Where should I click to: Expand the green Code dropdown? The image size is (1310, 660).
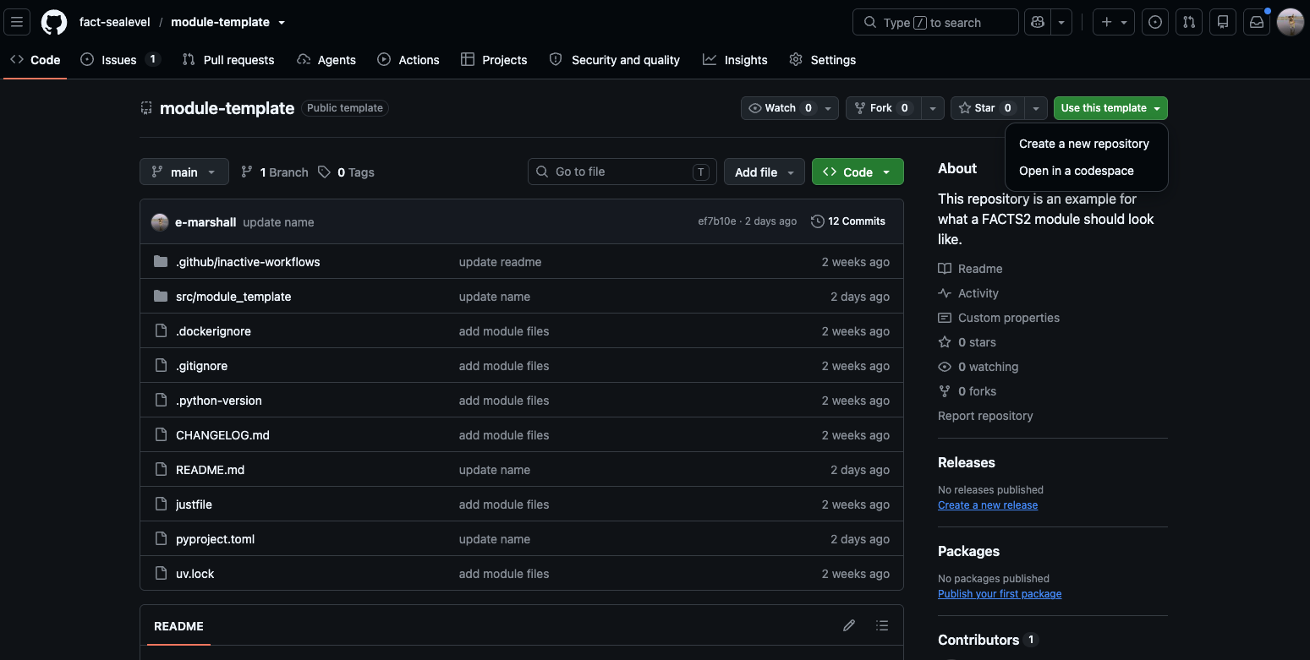tap(858, 172)
